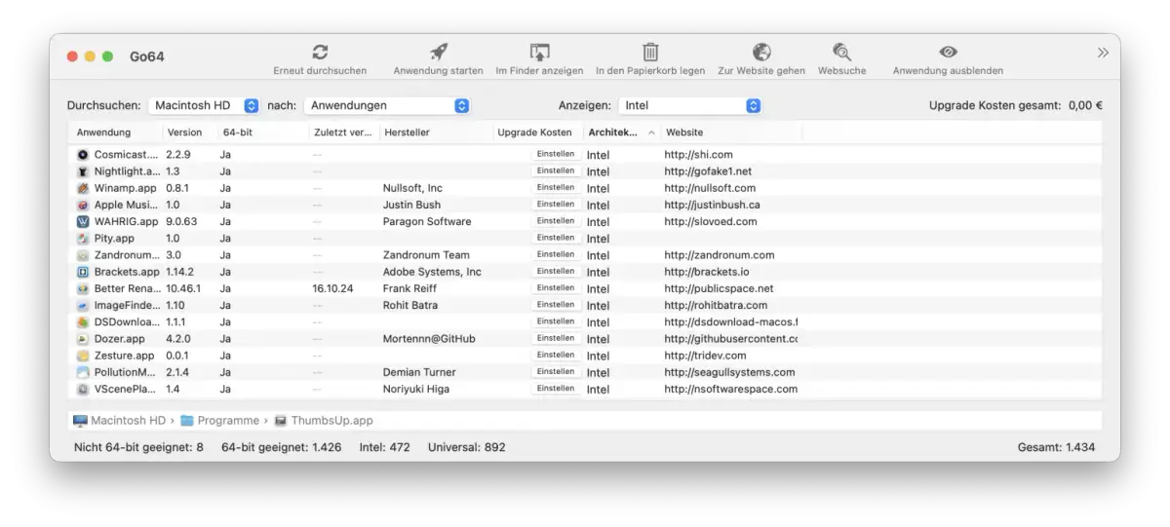The width and height of the screenshot is (1170, 527).
Task: Open the Macintosh HD volume dropdown
Action: (207, 105)
